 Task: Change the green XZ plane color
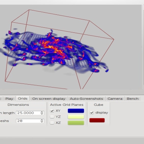point(76,123)
